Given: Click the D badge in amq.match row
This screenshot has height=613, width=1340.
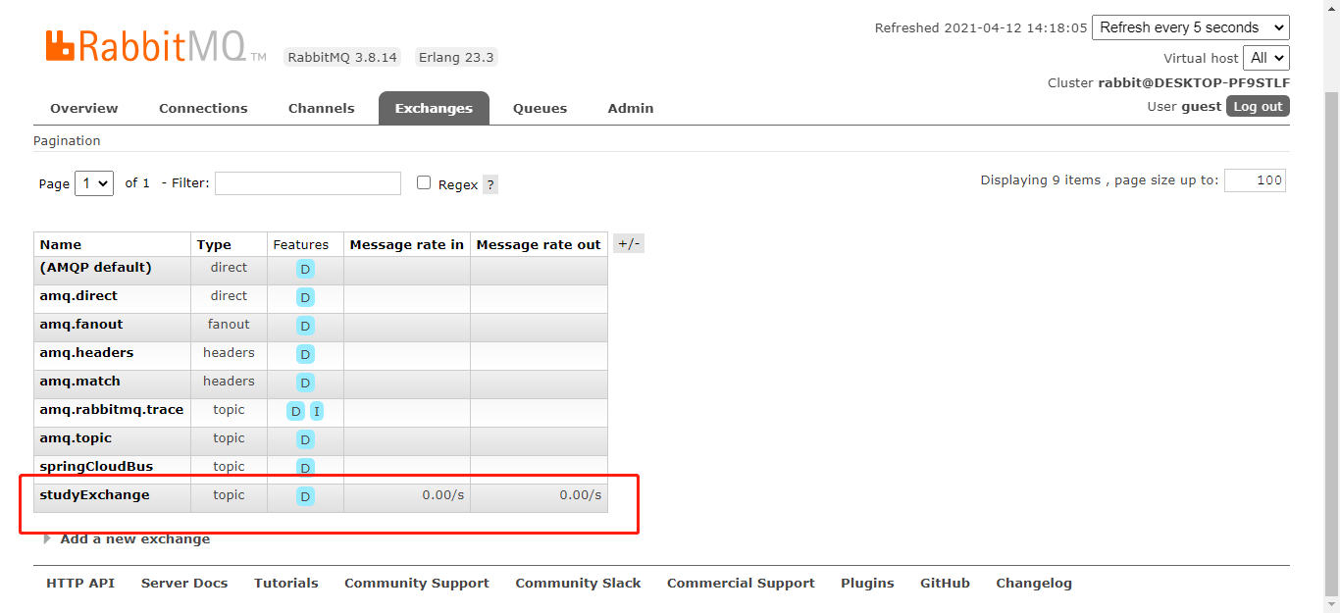Looking at the screenshot, I should (x=305, y=383).
